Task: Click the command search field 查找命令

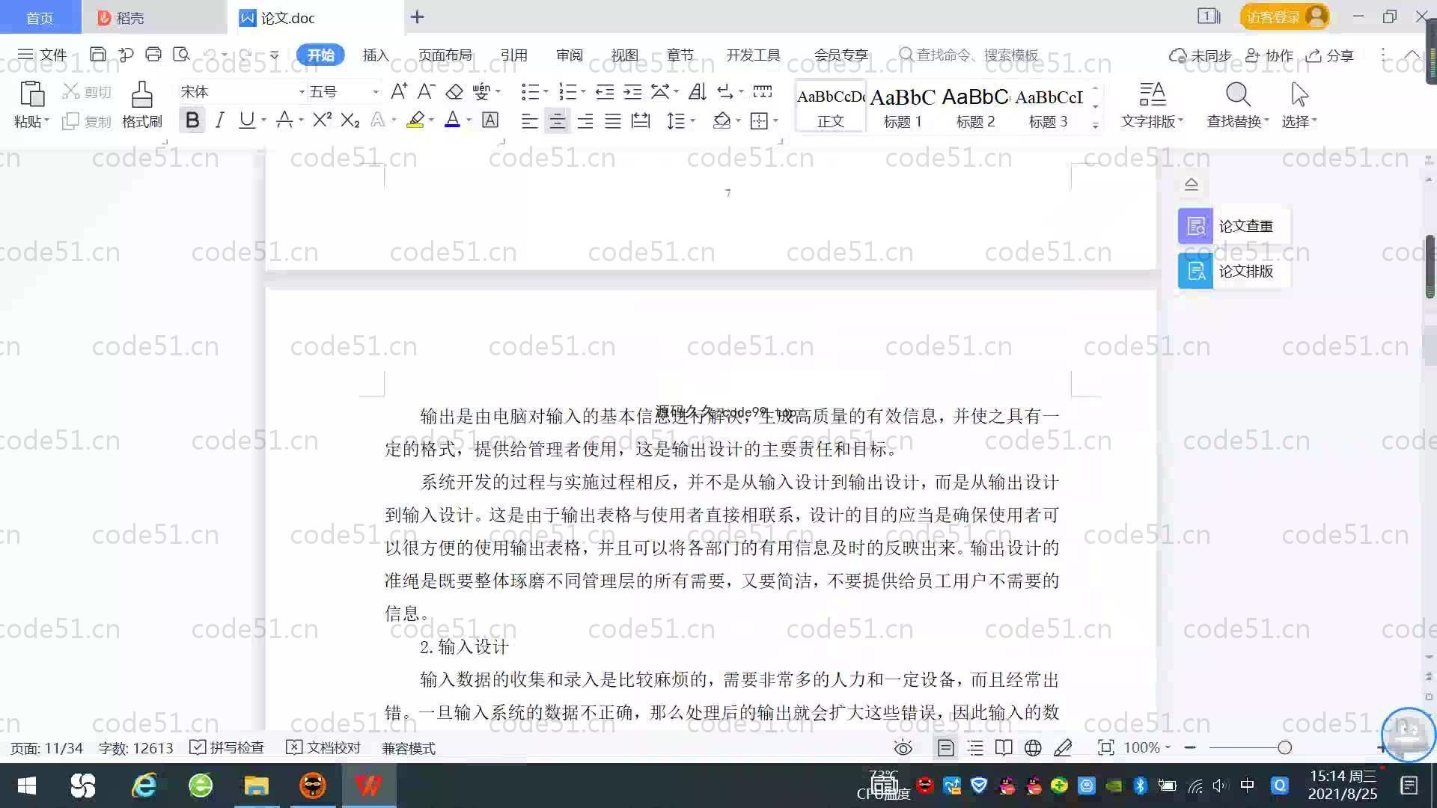Action: point(969,55)
